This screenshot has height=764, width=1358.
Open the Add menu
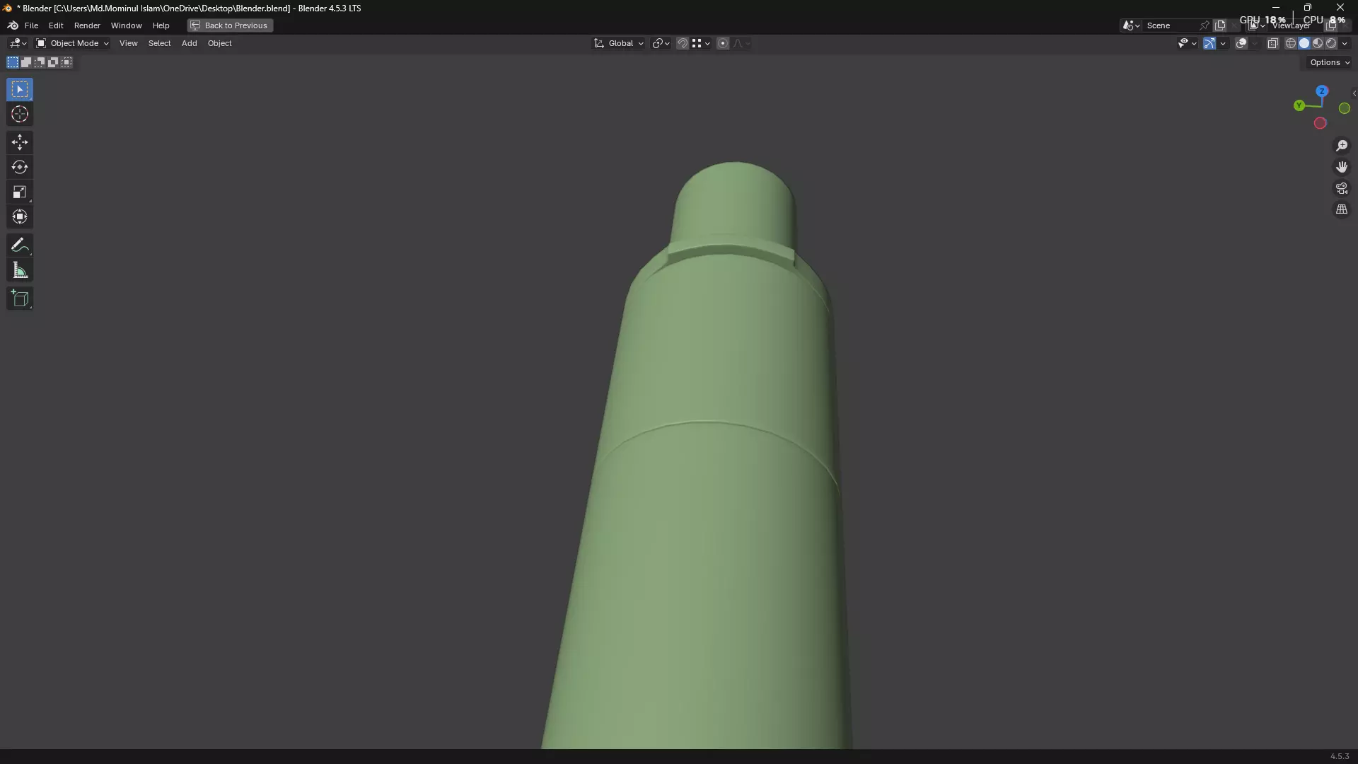tap(189, 43)
